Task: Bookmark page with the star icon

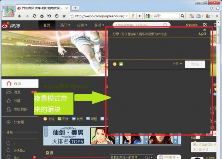Action: tap(64, 16)
